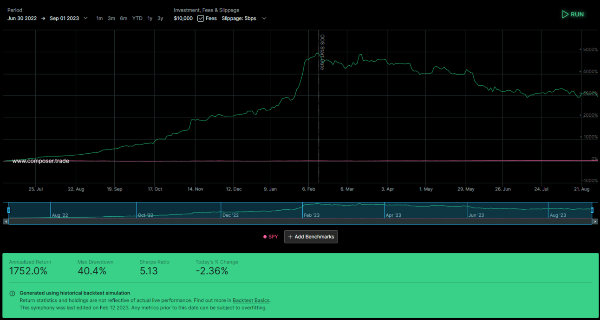Click the Sharpe Ratio value 5.13
Screen dimensions: 600x320
click(149, 271)
